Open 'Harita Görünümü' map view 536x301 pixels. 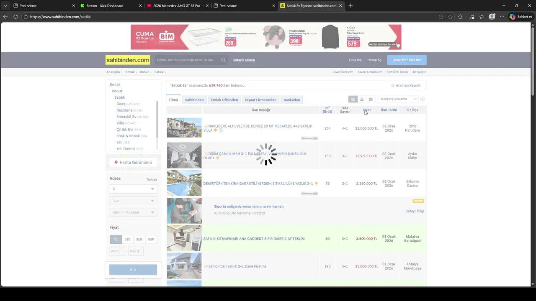click(x=133, y=162)
